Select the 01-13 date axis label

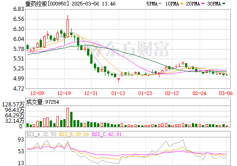click(x=118, y=93)
